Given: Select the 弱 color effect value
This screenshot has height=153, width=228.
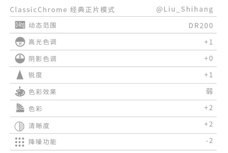Looking at the screenshot, I should point(209,91).
